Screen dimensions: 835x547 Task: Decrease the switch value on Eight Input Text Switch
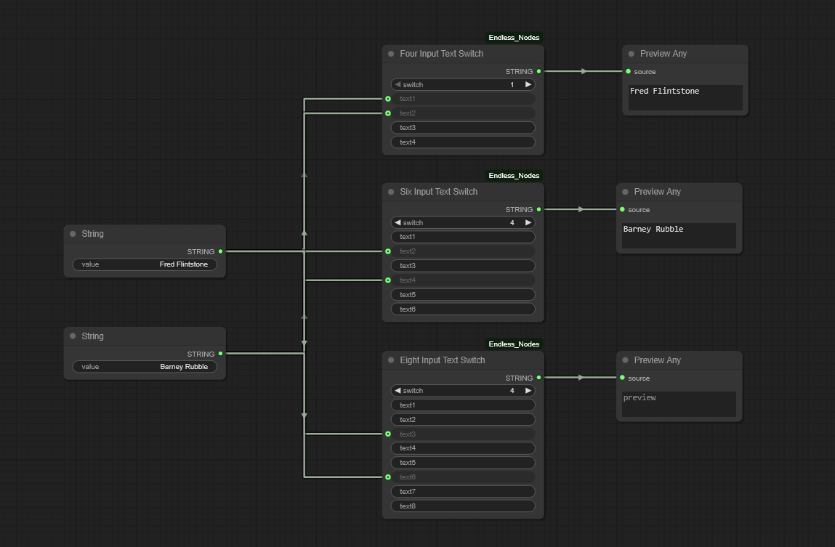click(398, 390)
